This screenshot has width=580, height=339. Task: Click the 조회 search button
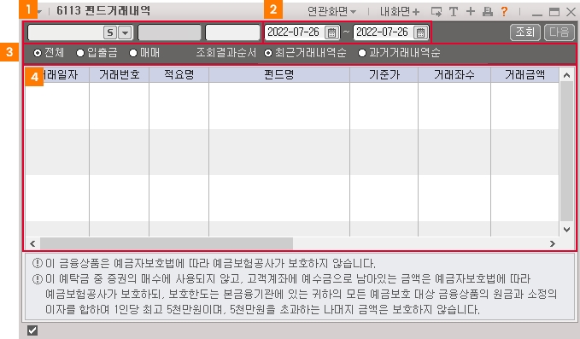click(525, 32)
